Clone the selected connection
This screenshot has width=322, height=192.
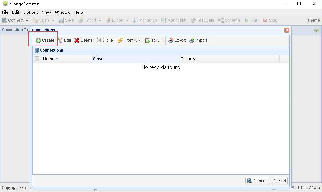[x=105, y=40]
